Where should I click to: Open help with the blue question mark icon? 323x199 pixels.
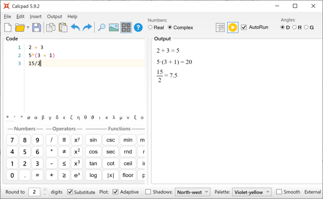pos(138,27)
